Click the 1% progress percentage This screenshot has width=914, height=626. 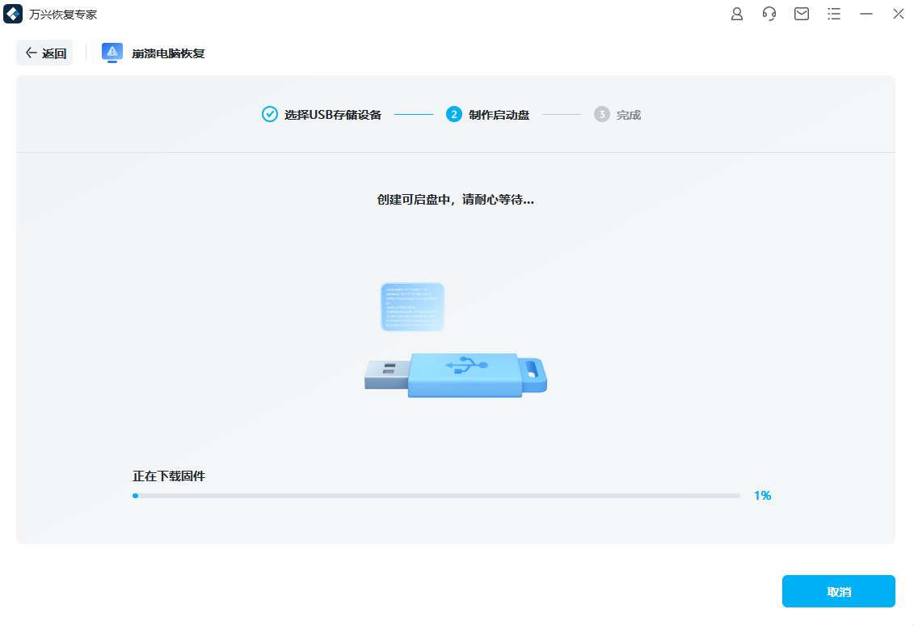[x=762, y=495]
